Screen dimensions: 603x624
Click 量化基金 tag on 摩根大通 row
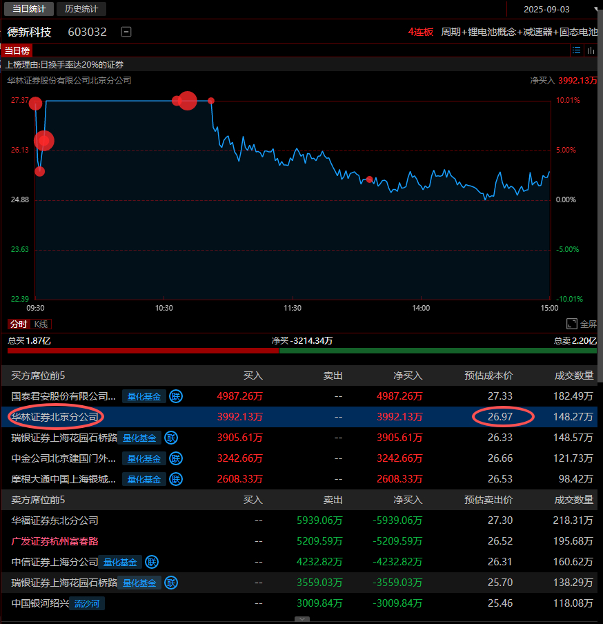tap(144, 479)
